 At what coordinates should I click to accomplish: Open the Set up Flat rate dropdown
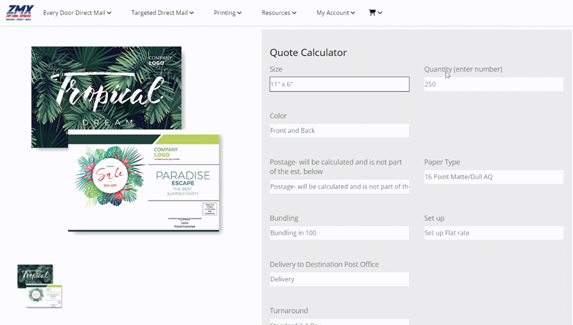click(494, 233)
